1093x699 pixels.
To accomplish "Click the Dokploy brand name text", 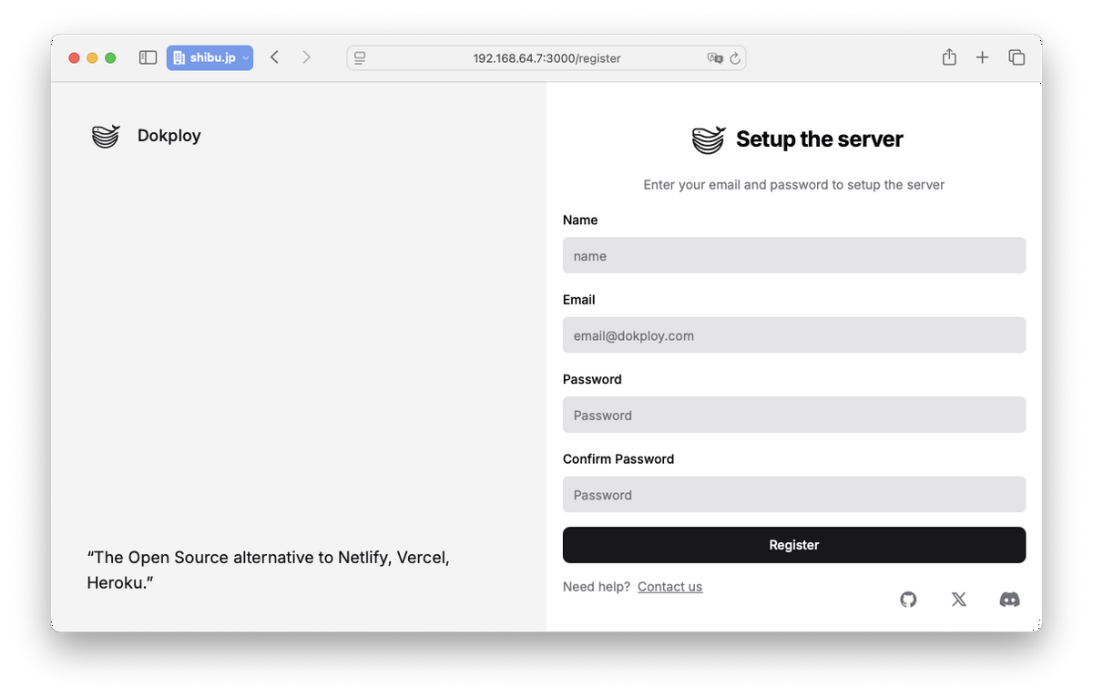I will (x=169, y=136).
